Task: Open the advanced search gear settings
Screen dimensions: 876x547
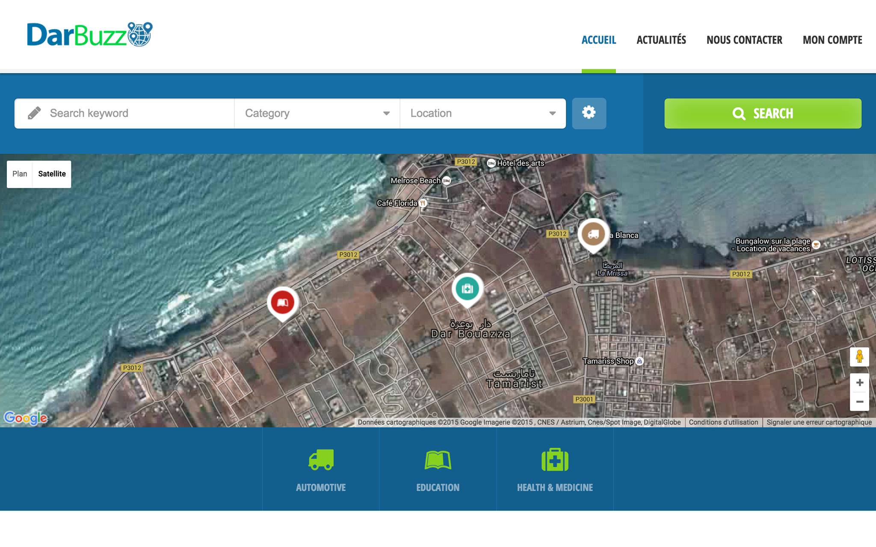Action: pyautogui.click(x=589, y=113)
